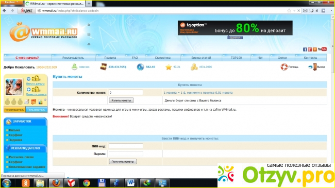Open the lifebuoy Помощь help icon
The height and width of the screenshot is (188, 335).
click(x=284, y=67)
